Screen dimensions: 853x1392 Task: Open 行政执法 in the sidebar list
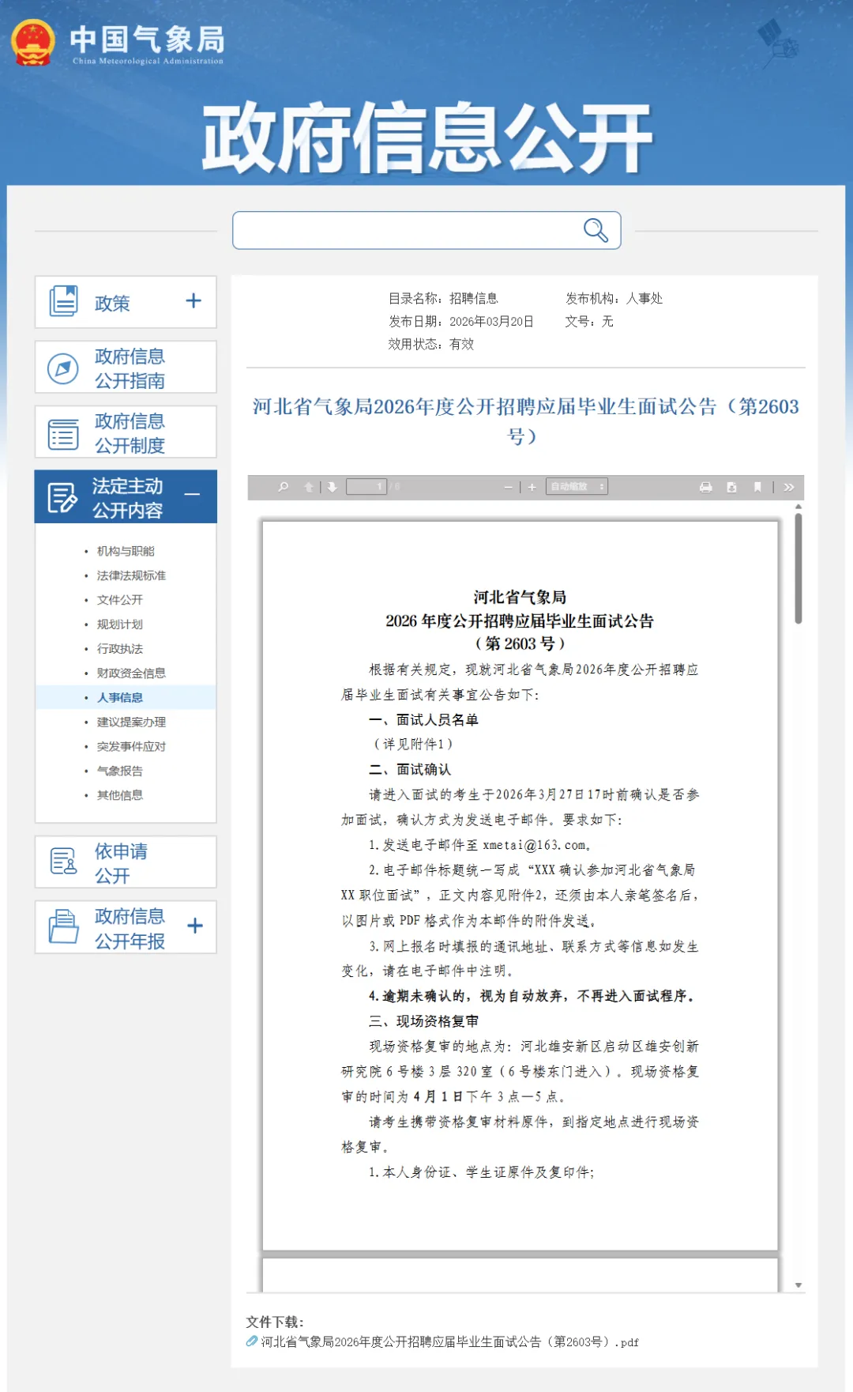coord(119,649)
